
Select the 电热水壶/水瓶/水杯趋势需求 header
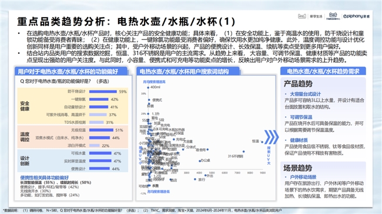(x=323, y=71)
